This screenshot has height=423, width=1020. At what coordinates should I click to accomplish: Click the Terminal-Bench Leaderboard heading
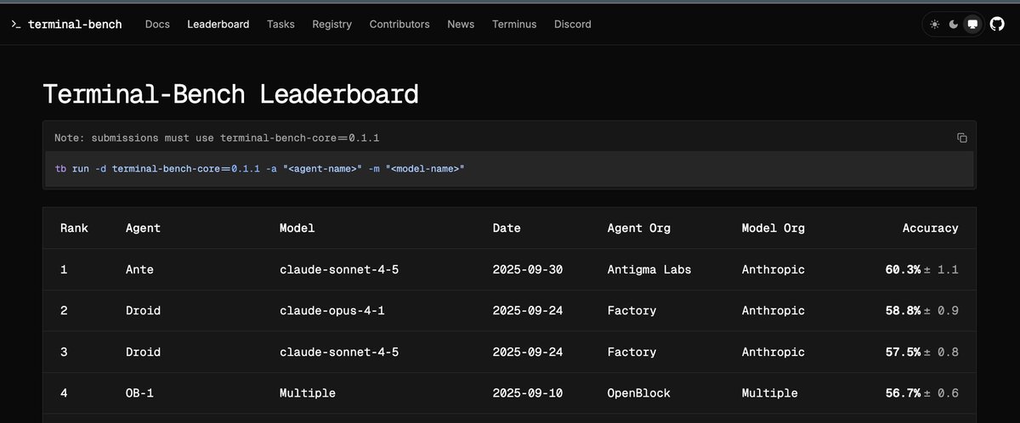coord(230,93)
